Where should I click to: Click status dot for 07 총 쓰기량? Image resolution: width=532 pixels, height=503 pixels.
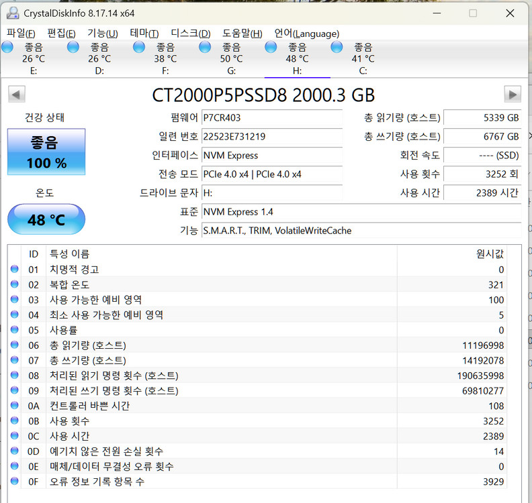14,360
